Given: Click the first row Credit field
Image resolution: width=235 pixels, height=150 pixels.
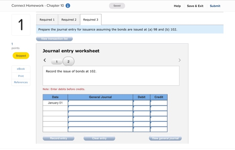Looking at the screenshot, I should 159,103.
